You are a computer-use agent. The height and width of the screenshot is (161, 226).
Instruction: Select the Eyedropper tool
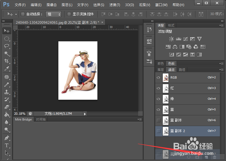7,69
